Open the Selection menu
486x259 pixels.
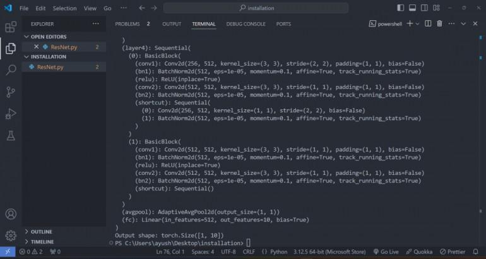pyautogui.click(x=64, y=8)
